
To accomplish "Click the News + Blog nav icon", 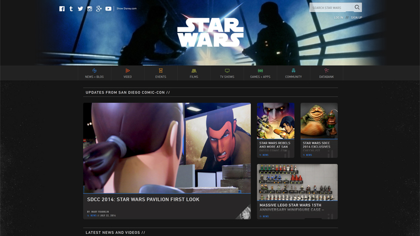I will point(94,71).
